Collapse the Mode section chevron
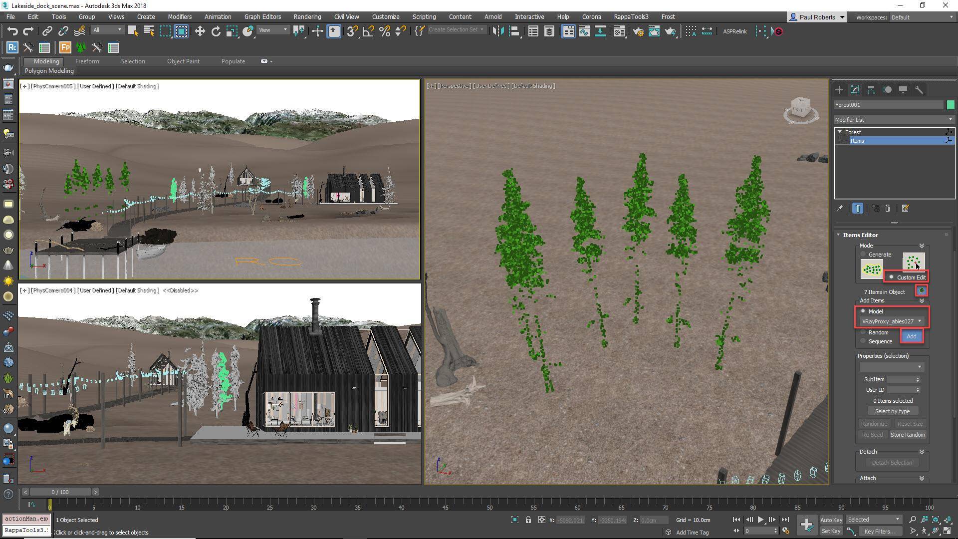Image resolution: width=958 pixels, height=539 pixels. [922, 245]
